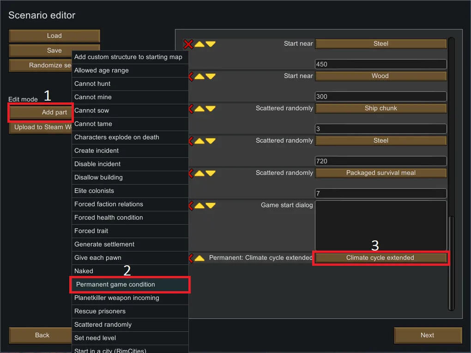This screenshot has width=471, height=353.
Task: Move Packaged survival meal part down
Action: [x=211, y=173]
